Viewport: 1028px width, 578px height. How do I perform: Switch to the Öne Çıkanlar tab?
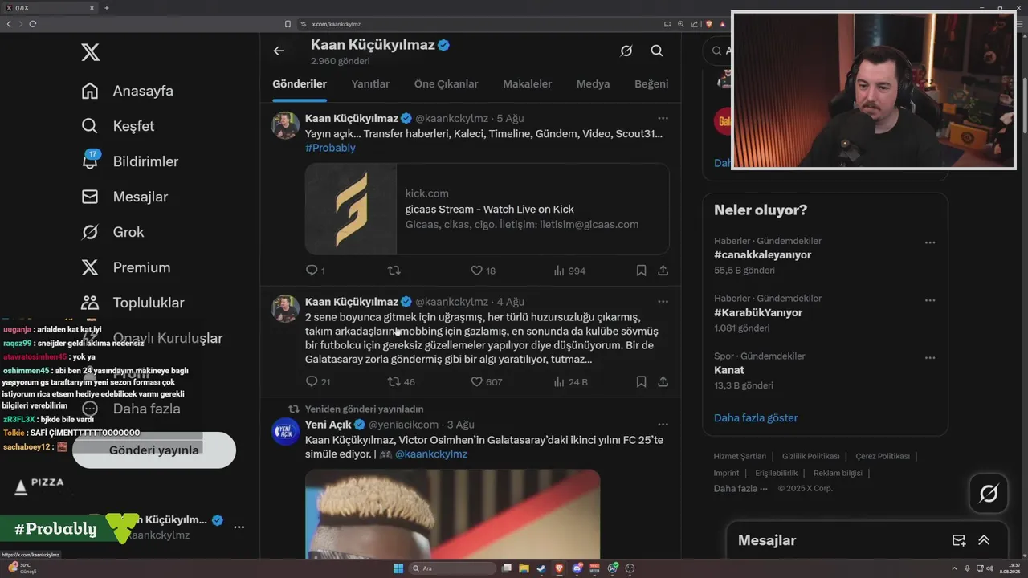click(x=446, y=83)
